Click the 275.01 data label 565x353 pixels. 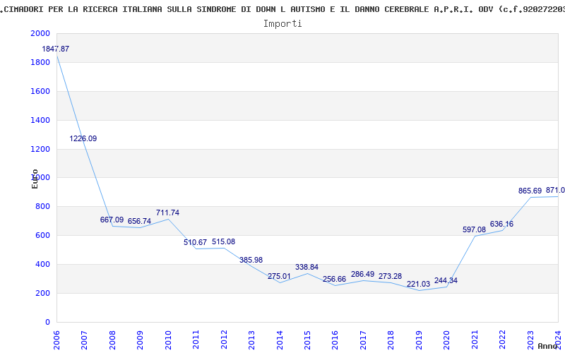(279, 276)
